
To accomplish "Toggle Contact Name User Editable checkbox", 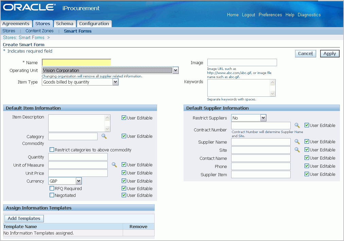I will point(307,158).
